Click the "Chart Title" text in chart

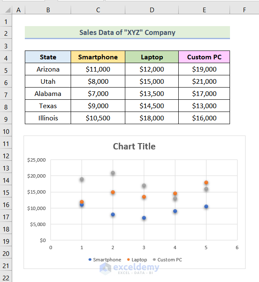[x=134, y=146]
